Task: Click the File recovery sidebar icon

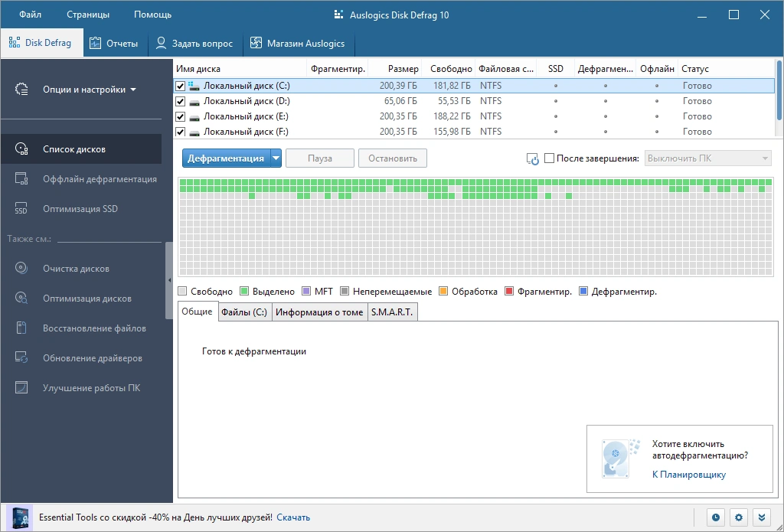Action: tap(21, 328)
